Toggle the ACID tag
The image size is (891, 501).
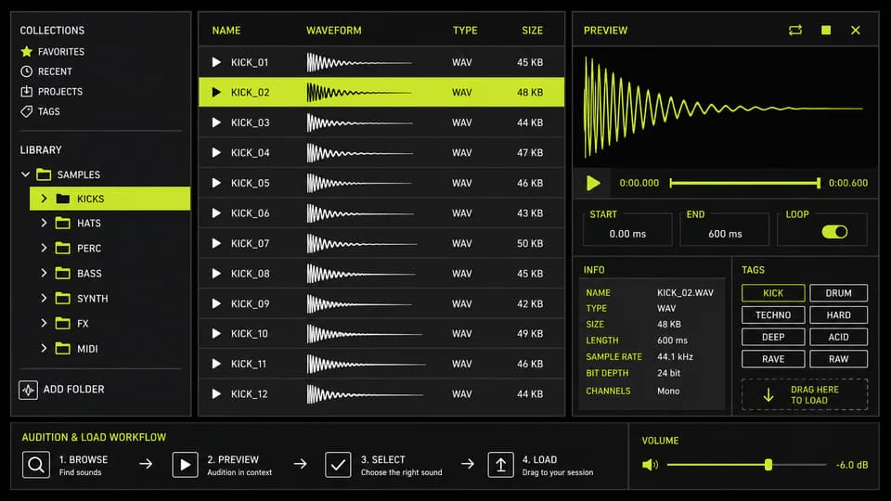[838, 337]
